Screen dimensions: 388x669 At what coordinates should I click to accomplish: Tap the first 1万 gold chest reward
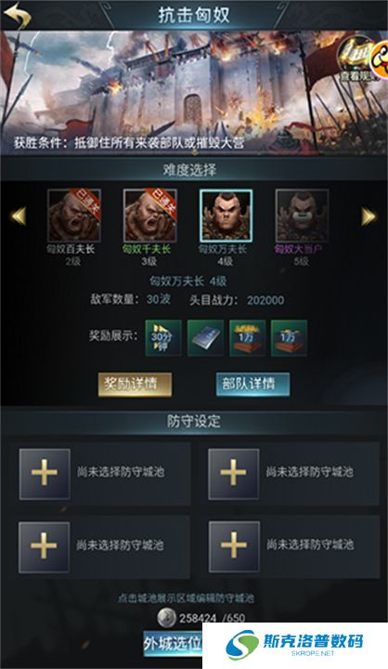click(x=247, y=338)
